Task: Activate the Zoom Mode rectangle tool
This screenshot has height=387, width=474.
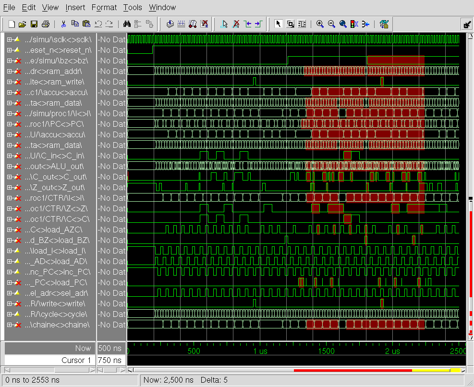Action: click(290, 24)
